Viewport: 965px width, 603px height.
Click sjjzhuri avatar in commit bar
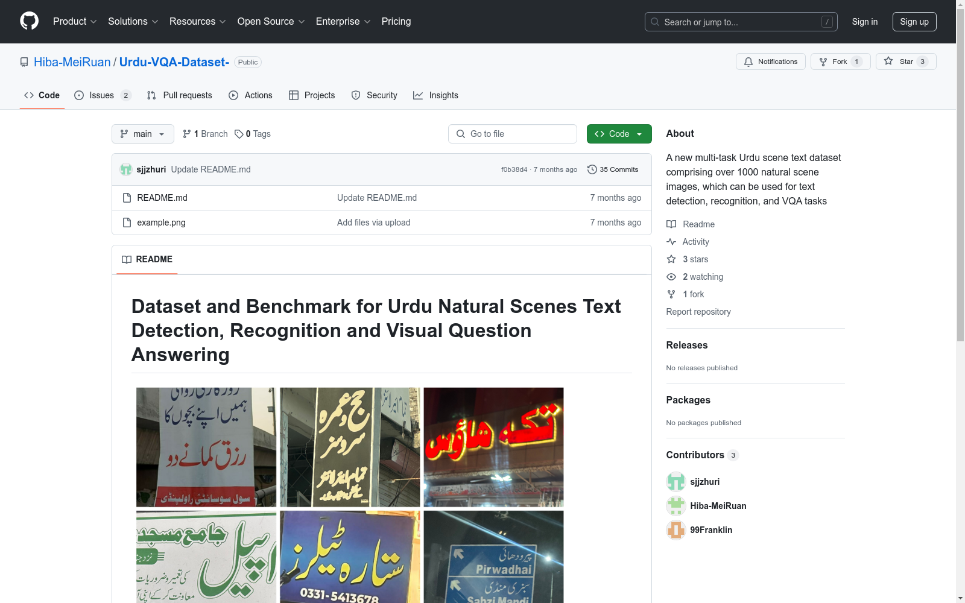tap(125, 169)
